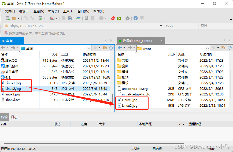Open the 编辑(E) menu
Viewport: 233px width, 152px height.
click(x=24, y=11)
